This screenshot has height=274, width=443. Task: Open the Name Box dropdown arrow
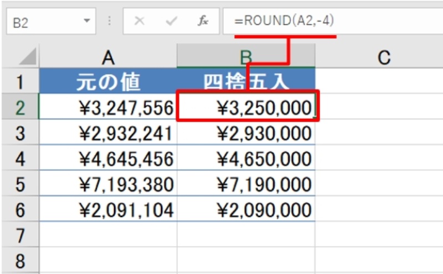coord(86,22)
